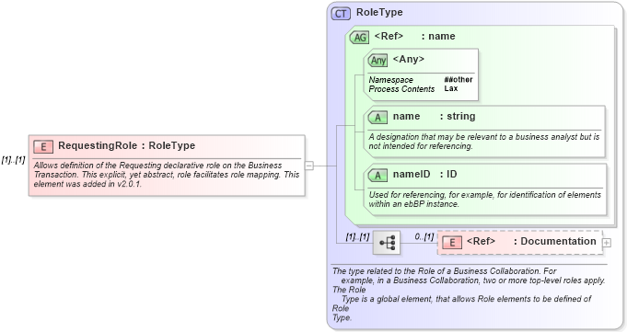The height and width of the screenshot is (332, 627).
Task: Click the RequestingRole description text
Action: [167, 175]
